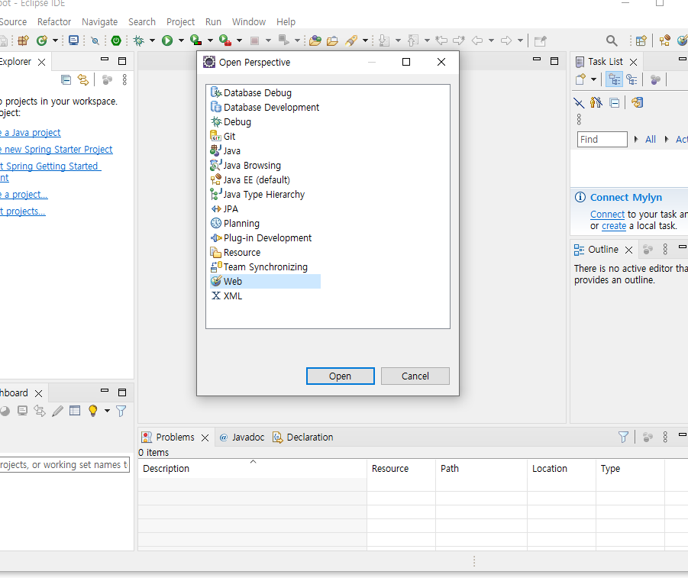Click the green Run toolbar icon
Viewport: 688px width, 578px height.
point(167,40)
